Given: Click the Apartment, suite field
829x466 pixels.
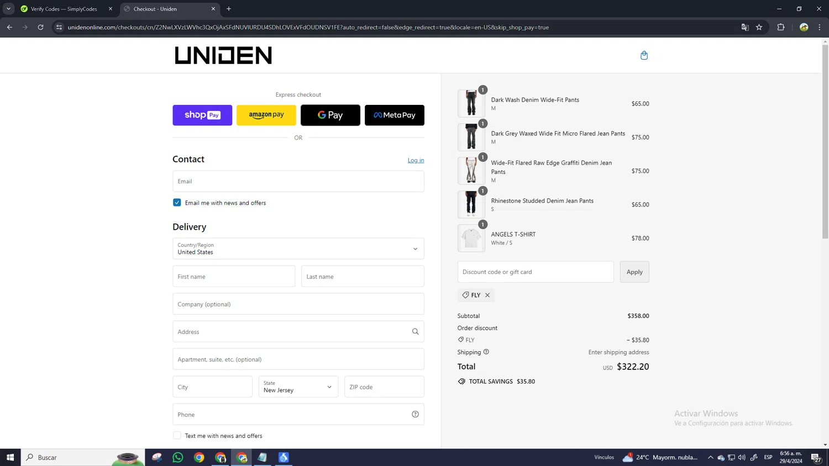Looking at the screenshot, I should pyautogui.click(x=298, y=359).
